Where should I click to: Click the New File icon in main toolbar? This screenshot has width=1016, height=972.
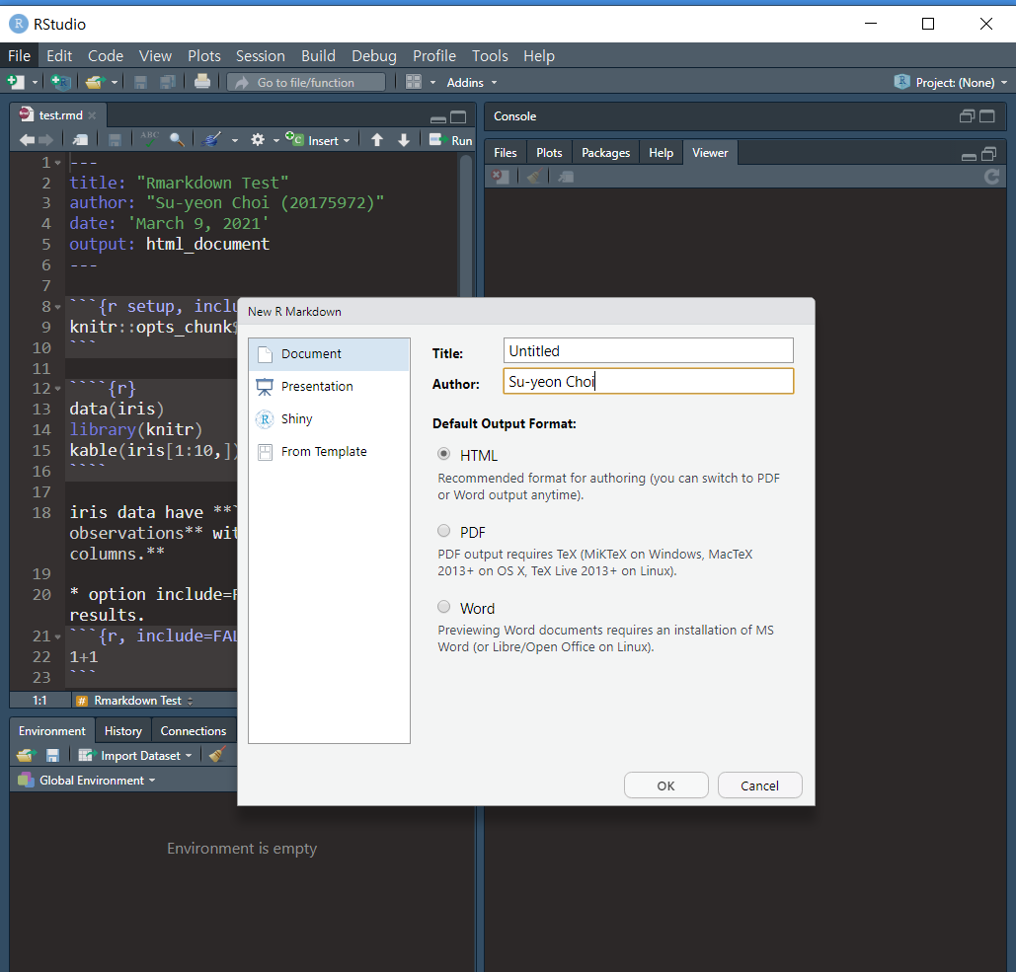16,82
